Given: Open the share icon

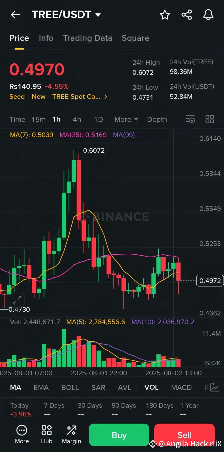Looking at the screenshot, I should pyautogui.click(x=186, y=15).
